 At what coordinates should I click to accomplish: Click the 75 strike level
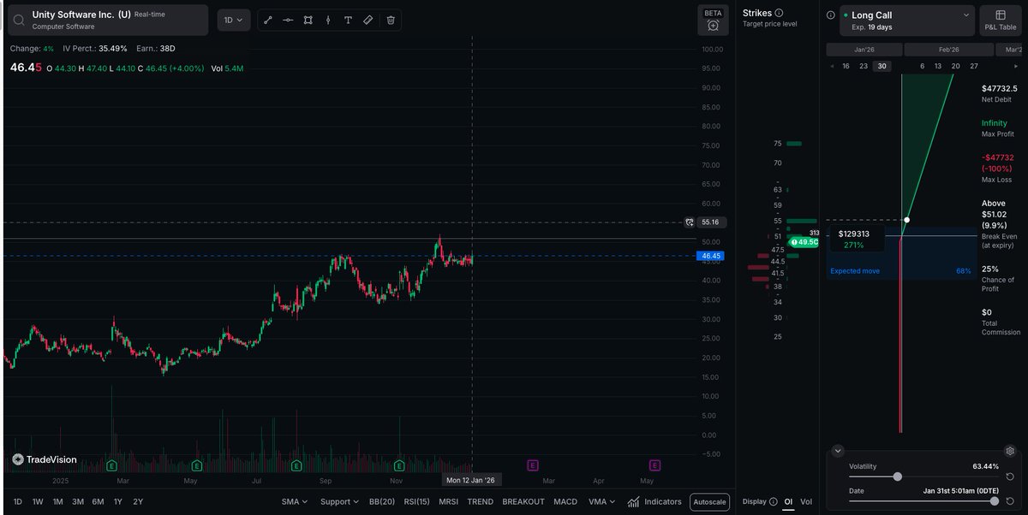(777, 144)
